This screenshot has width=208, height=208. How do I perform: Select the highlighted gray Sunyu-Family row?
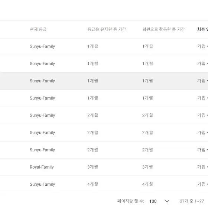[x=104, y=81]
